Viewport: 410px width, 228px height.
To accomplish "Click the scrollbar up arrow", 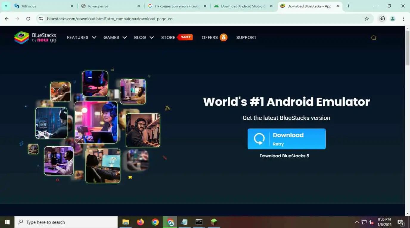I will 407,28.
